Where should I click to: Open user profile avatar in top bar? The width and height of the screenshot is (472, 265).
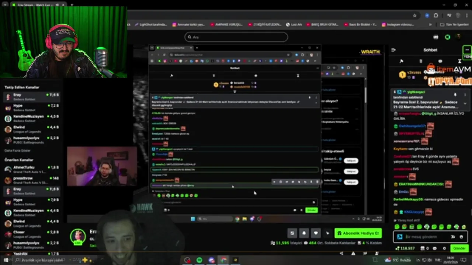click(459, 37)
